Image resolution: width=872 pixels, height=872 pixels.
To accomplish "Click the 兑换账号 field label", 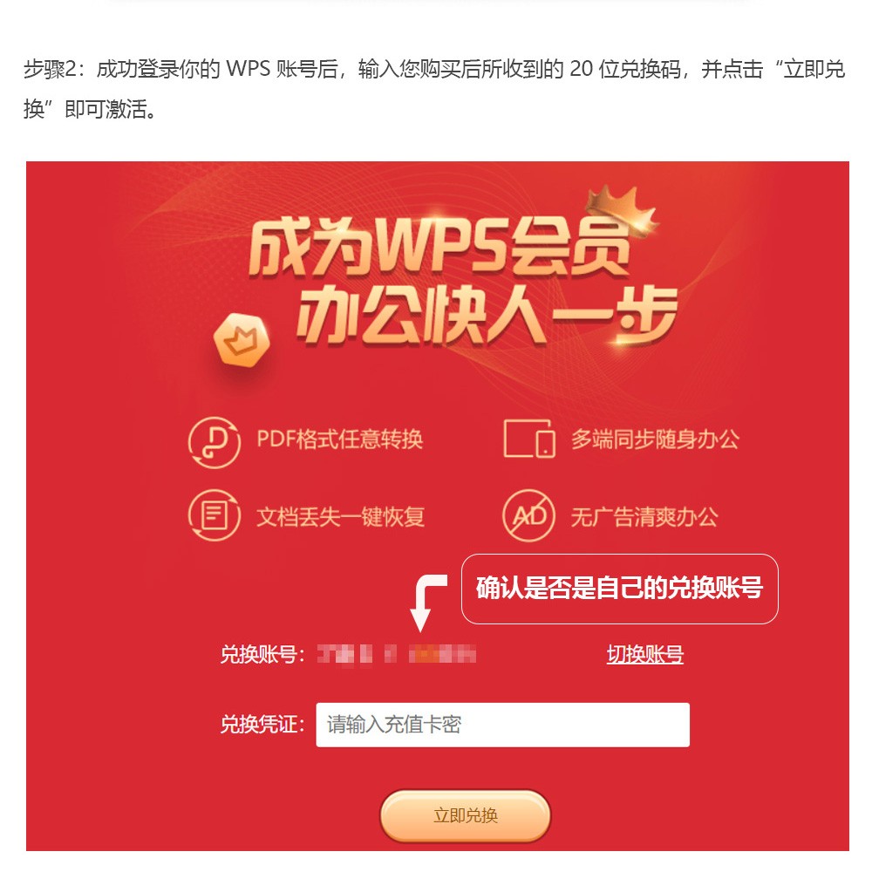I will pyautogui.click(x=262, y=655).
